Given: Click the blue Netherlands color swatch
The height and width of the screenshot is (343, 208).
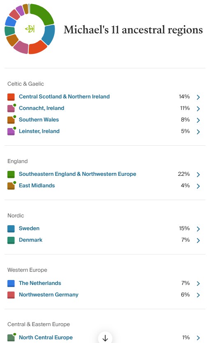Looking at the screenshot, I should tap(11, 283).
